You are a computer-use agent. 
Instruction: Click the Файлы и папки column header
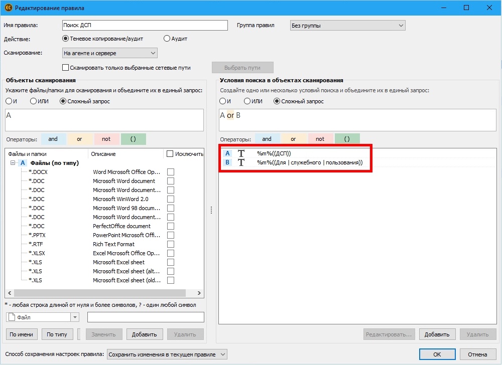[x=46, y=154]
